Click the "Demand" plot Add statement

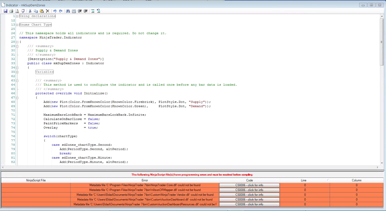[127, 106]
